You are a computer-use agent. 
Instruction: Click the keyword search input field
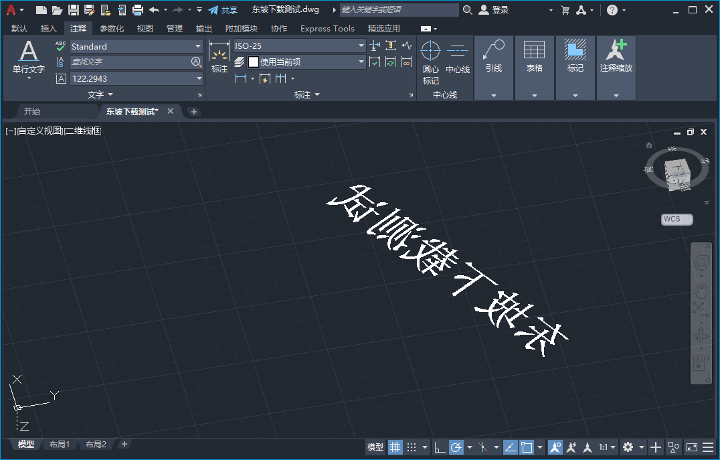(399, 9)
